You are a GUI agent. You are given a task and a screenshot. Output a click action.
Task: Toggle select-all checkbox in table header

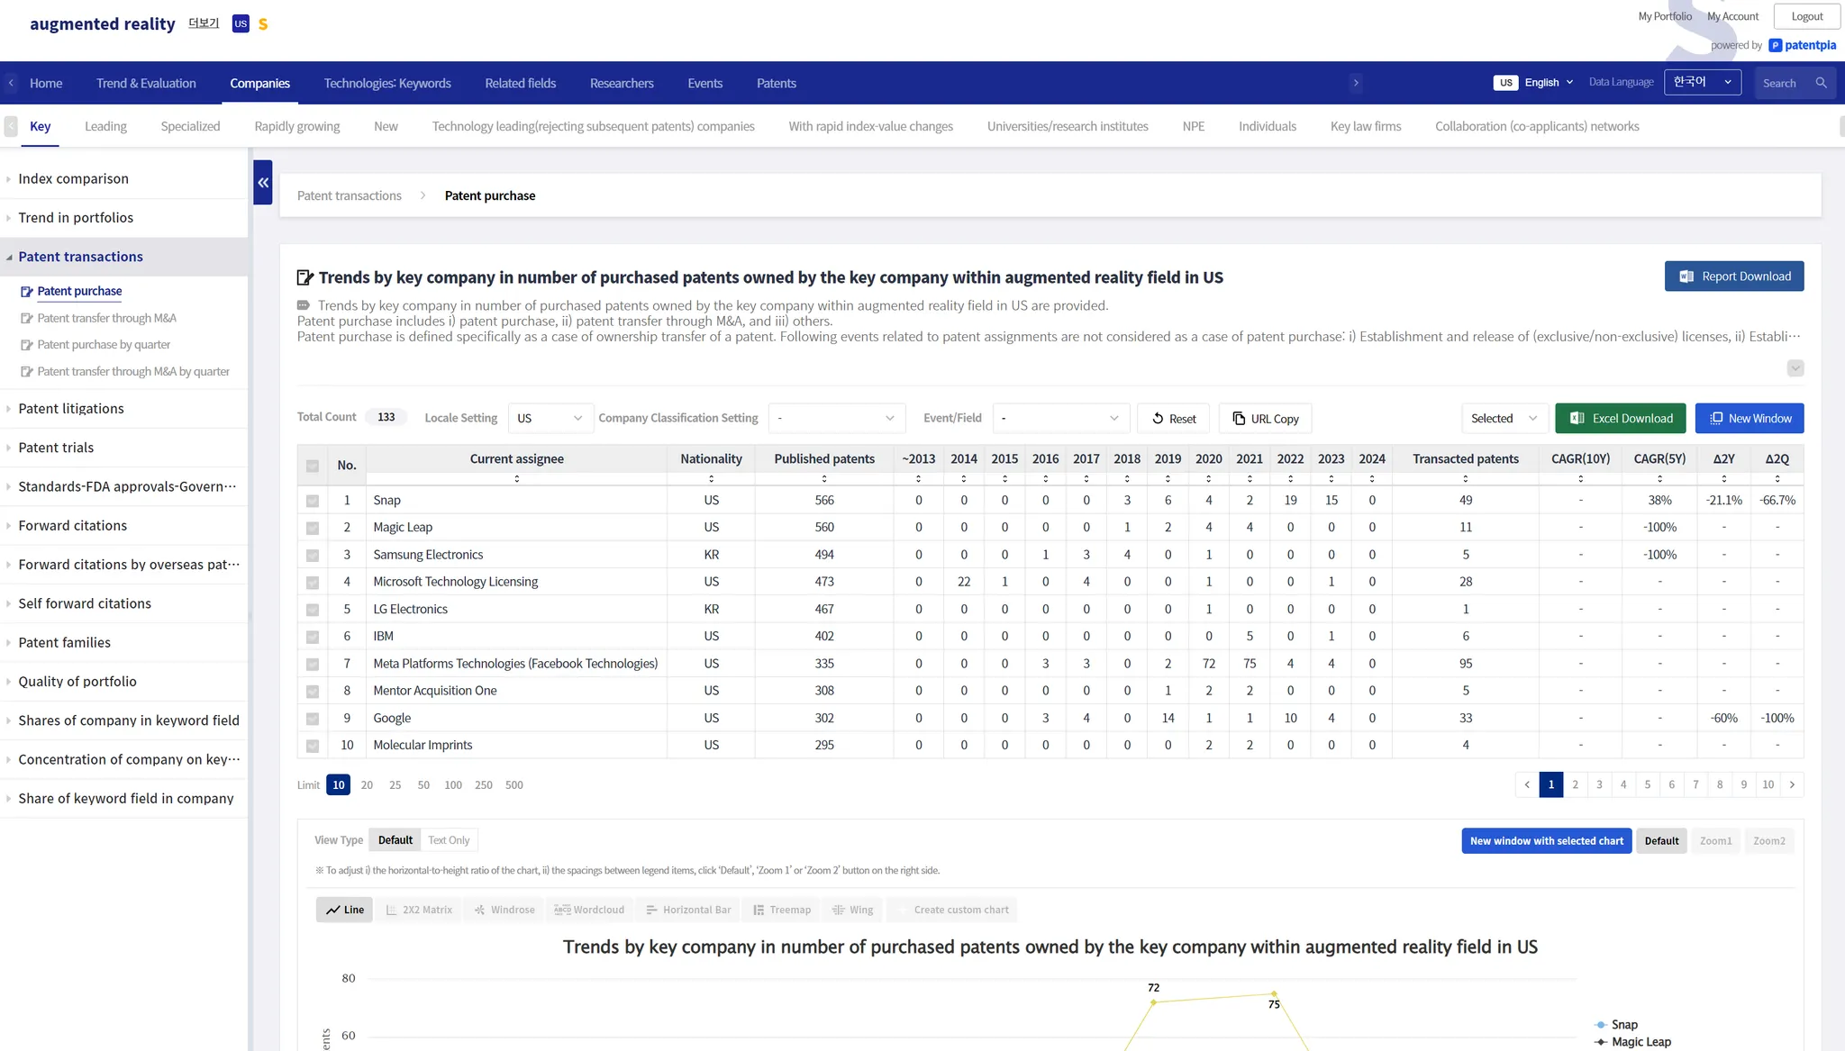pos(313,466)
